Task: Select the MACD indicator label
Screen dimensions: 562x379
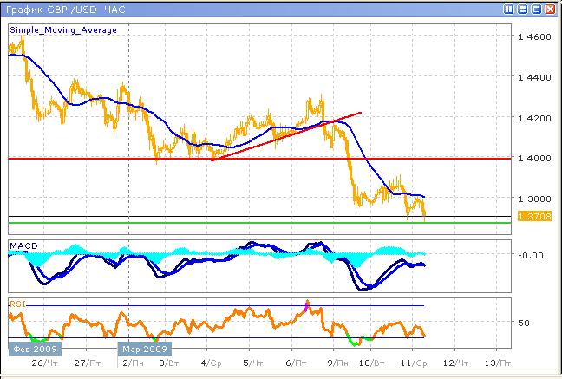Action: coord(22,246)
